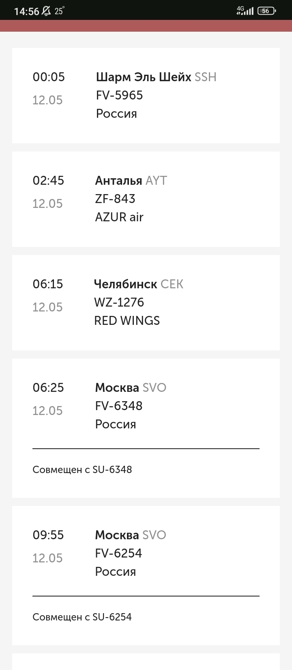Select flight number FV-6254
Viewport: 292px width, 670px height.
(118, 553)
